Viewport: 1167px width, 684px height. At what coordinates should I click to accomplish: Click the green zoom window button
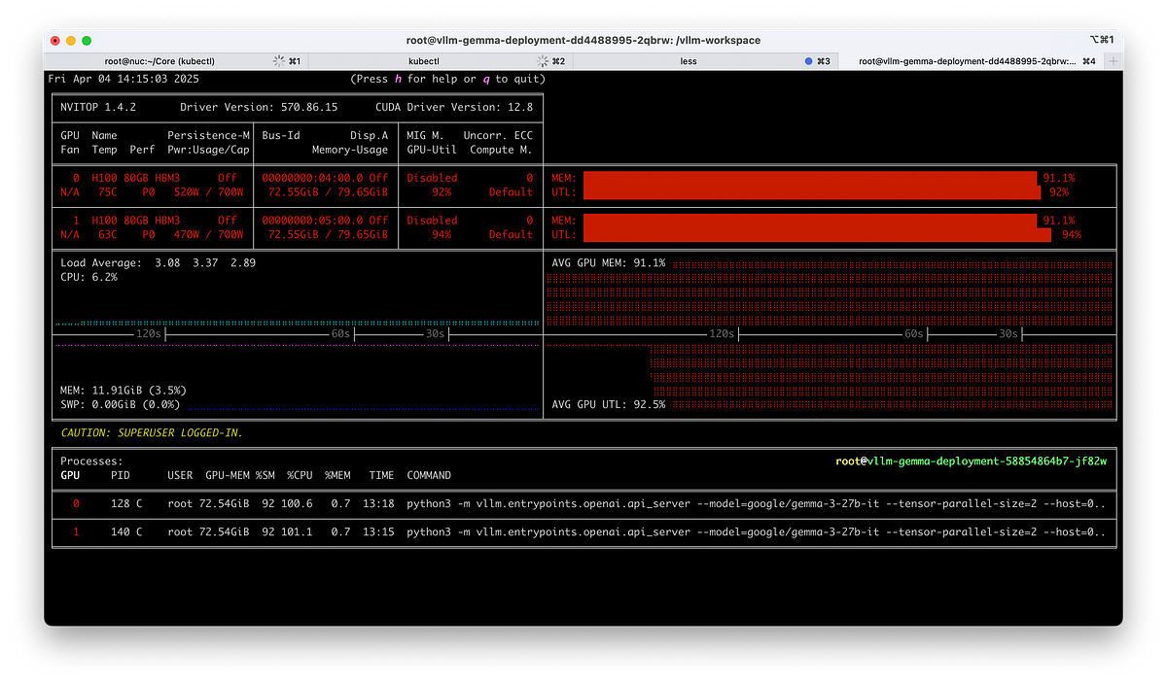87,41
